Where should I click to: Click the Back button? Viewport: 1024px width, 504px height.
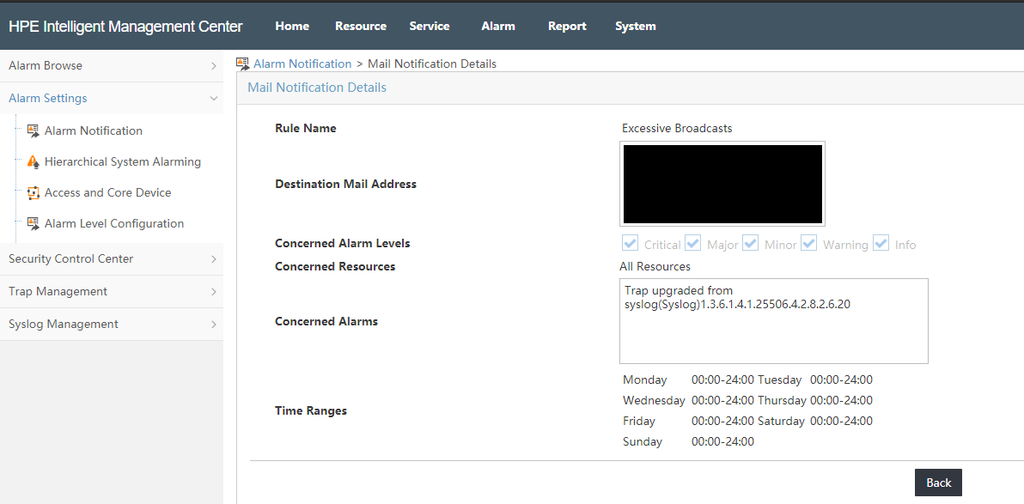click(938, 483)
